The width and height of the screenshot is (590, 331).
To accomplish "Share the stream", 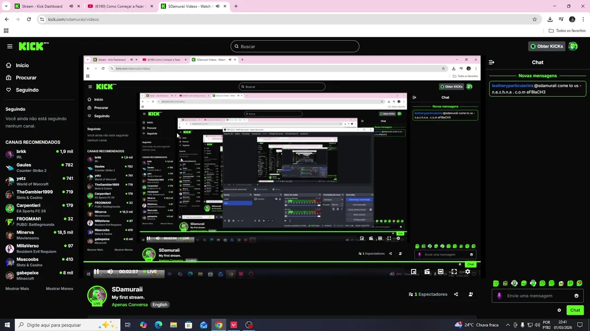I will [x=456, y=294].
